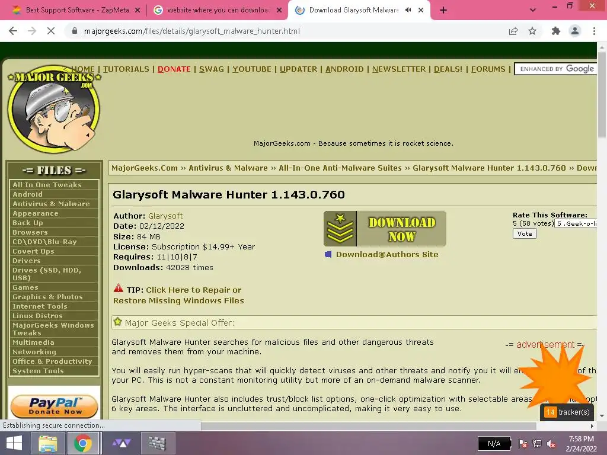Open TUTORIALS in the top menu
The height and width of the screenshot is (455, 607).
tap(126, 69)
